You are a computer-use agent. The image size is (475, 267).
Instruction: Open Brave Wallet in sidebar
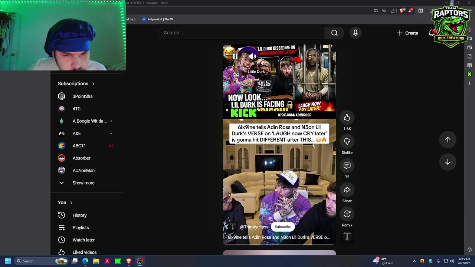[469, 47]
